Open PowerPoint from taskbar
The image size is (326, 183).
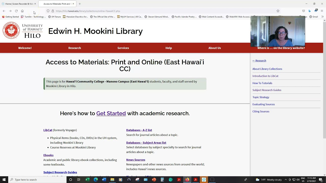point(154,180)
